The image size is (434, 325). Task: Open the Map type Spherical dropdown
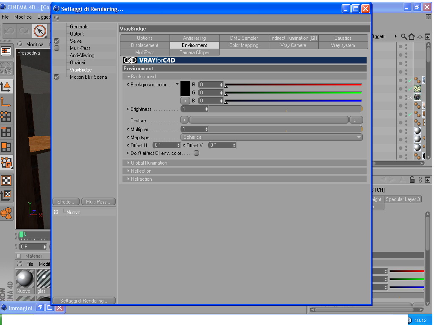pos(271,137)
